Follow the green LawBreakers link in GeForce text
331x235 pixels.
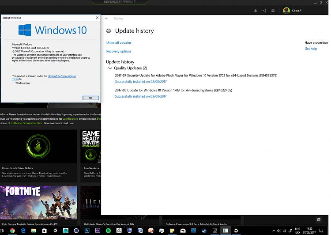[x=70, y=119]
